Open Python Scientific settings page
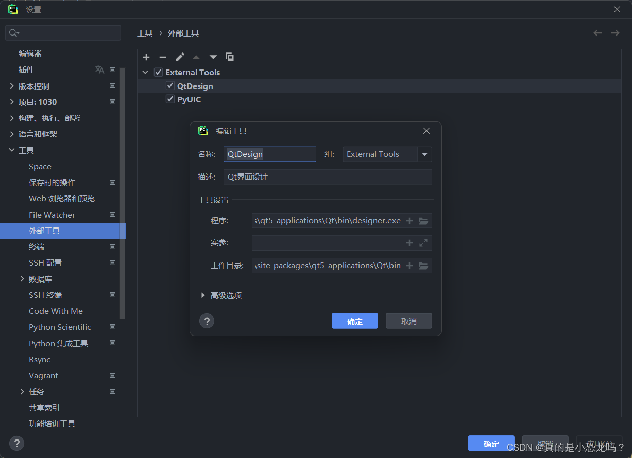 [60, 327]
